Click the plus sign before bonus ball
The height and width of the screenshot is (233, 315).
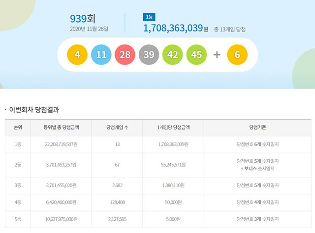click(217, 55)
